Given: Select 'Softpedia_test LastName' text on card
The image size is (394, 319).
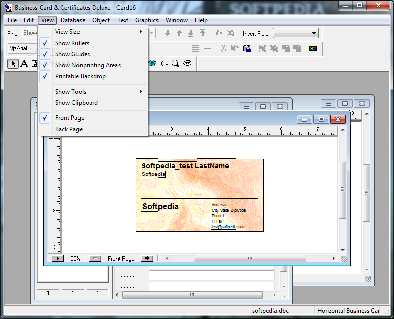Looking at the screenshot, I should [185, 166].
